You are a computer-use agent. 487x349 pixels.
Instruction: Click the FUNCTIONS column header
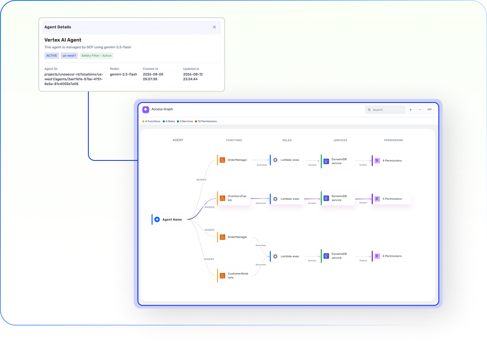234,140
